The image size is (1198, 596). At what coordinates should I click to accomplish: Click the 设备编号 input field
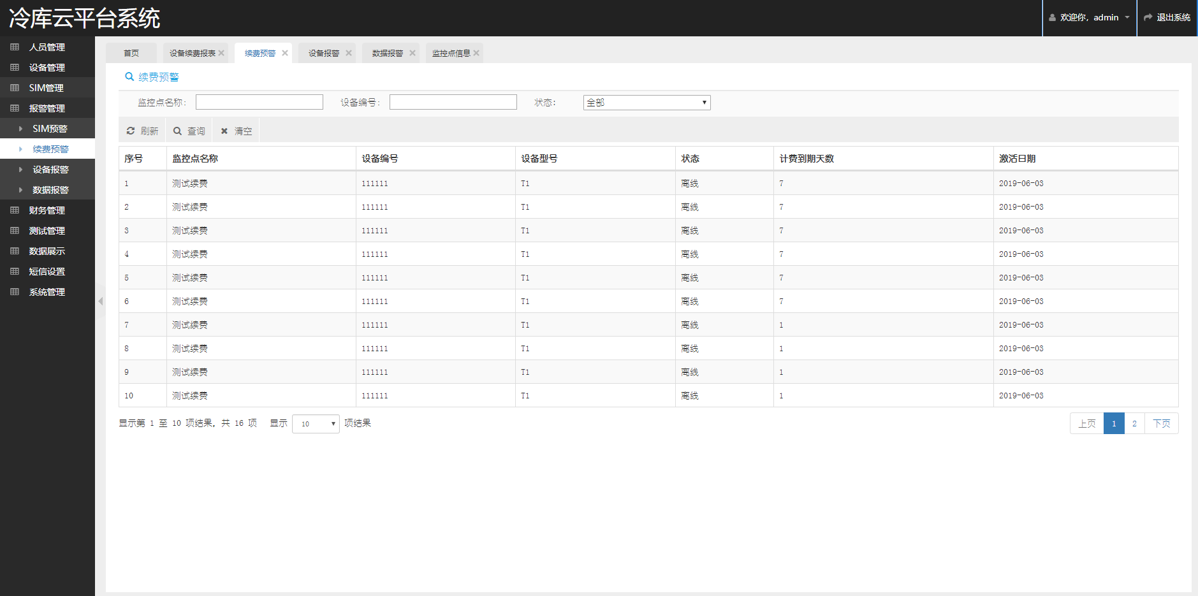click(453, 102)
